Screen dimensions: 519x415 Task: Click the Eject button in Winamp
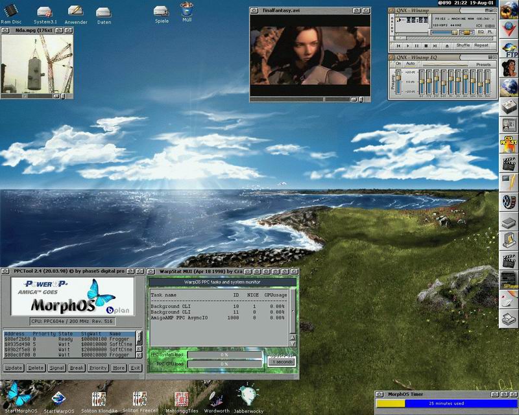[447, 46]
